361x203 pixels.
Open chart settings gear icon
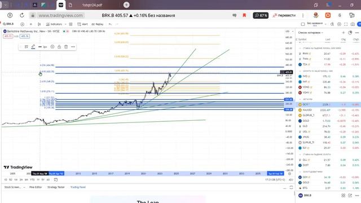click(339, 24)
